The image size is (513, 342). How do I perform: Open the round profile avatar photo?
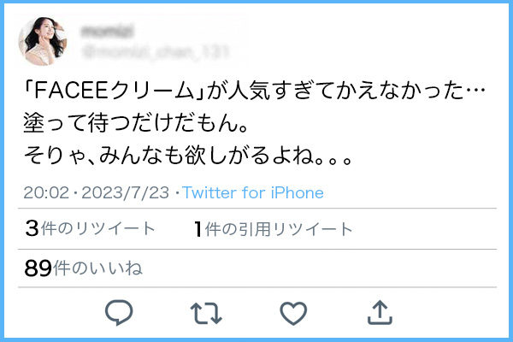pyautogui.click(x=43, y=41)
